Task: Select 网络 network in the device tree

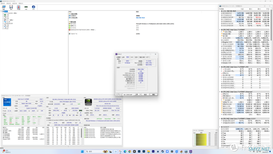Action: pyautogui.click(x=8, y=27)
